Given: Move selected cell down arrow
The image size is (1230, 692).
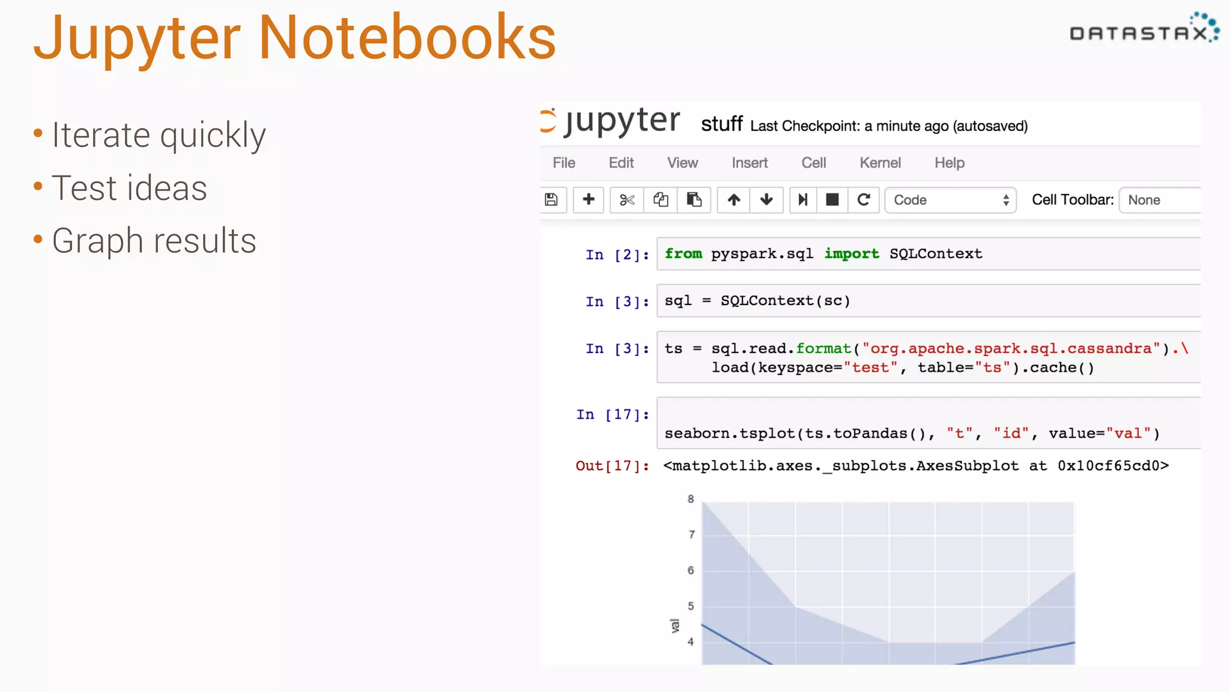Looking at the screenshot, I should click(x=766, y=200).
